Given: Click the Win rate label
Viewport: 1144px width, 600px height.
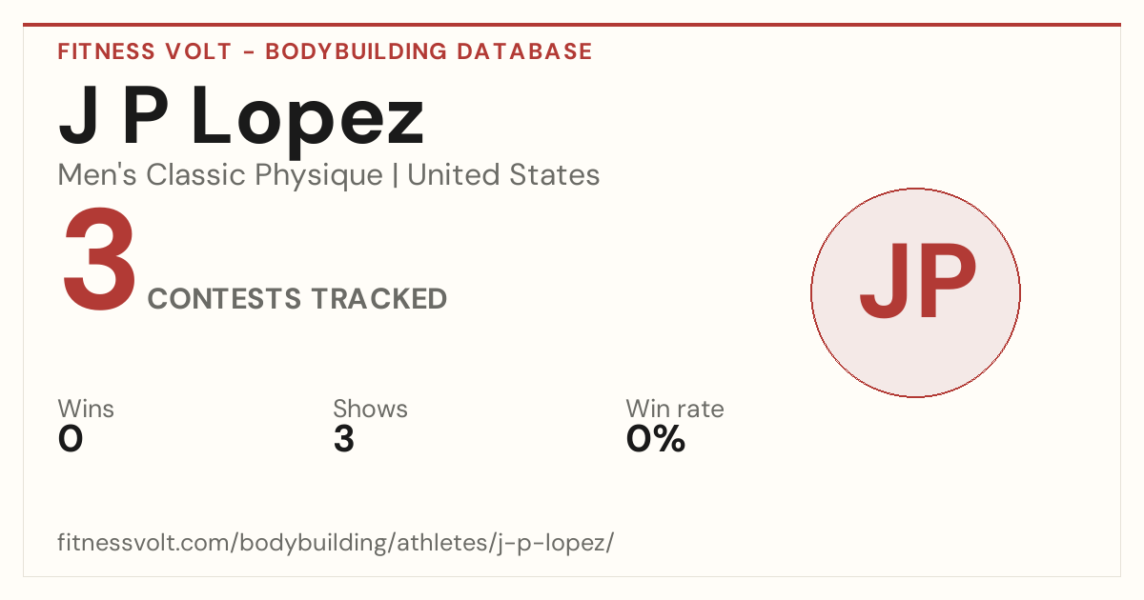Looking at the screenshot, I should tap(675, 409).
